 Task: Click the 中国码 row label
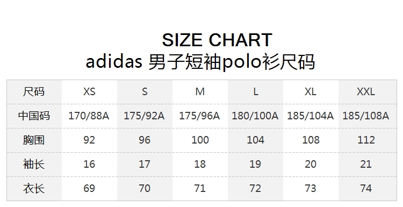click(x=34, y=116)
